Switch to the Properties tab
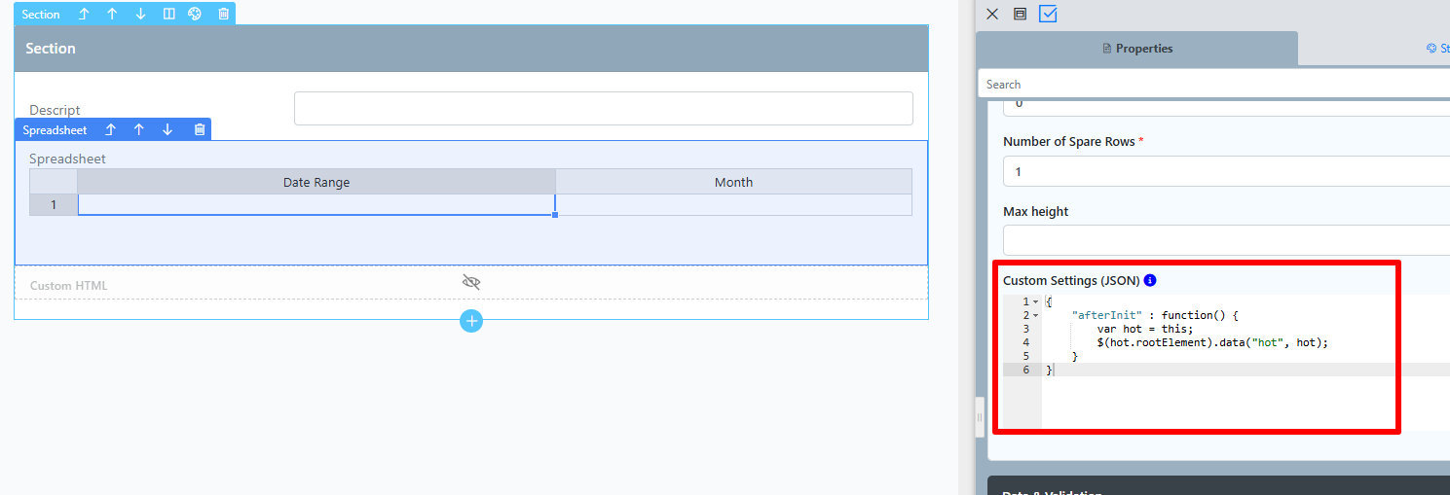Screen dimensions: 1450x495 pyautogui.click(x=1136, y=48)
